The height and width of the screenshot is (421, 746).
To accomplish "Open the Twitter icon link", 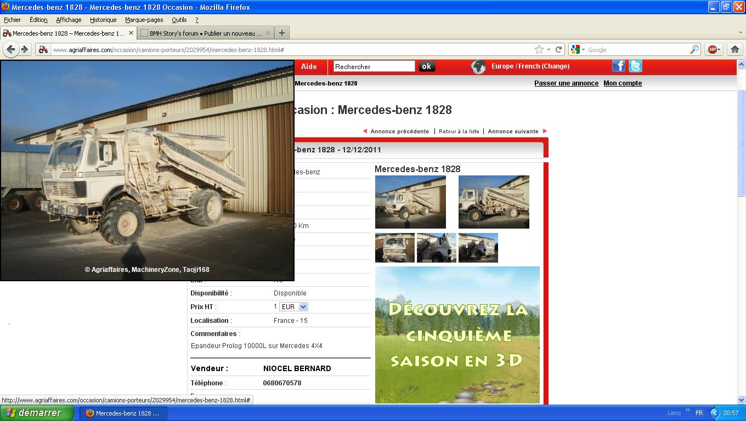I will point(635,66).
